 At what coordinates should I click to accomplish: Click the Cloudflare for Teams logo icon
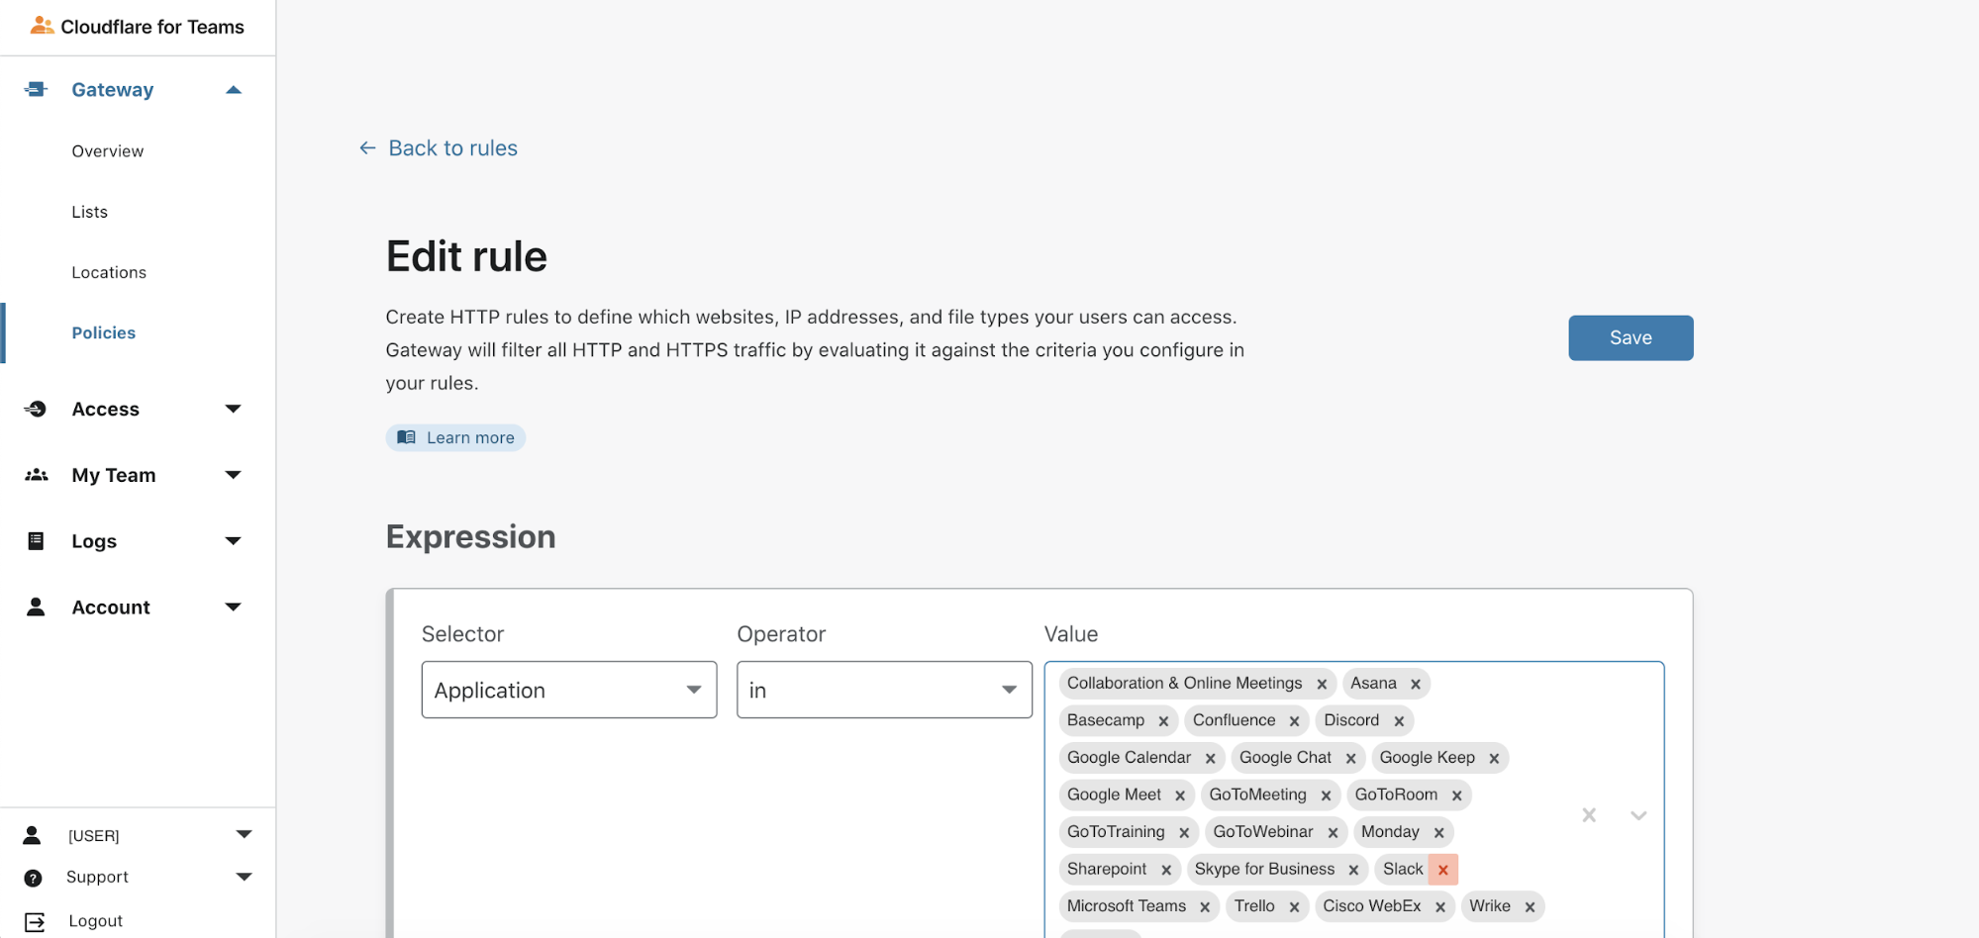coord(42,26)
